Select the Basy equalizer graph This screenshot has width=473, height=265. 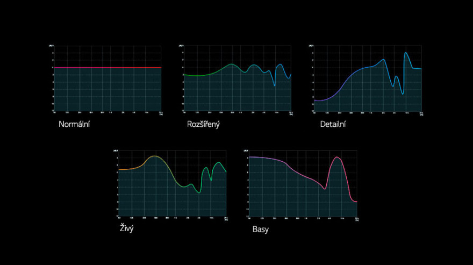point(302,185)
